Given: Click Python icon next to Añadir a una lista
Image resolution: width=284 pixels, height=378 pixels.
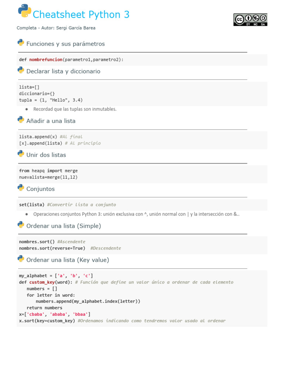Looking at the screenshot, I should 21,120.
